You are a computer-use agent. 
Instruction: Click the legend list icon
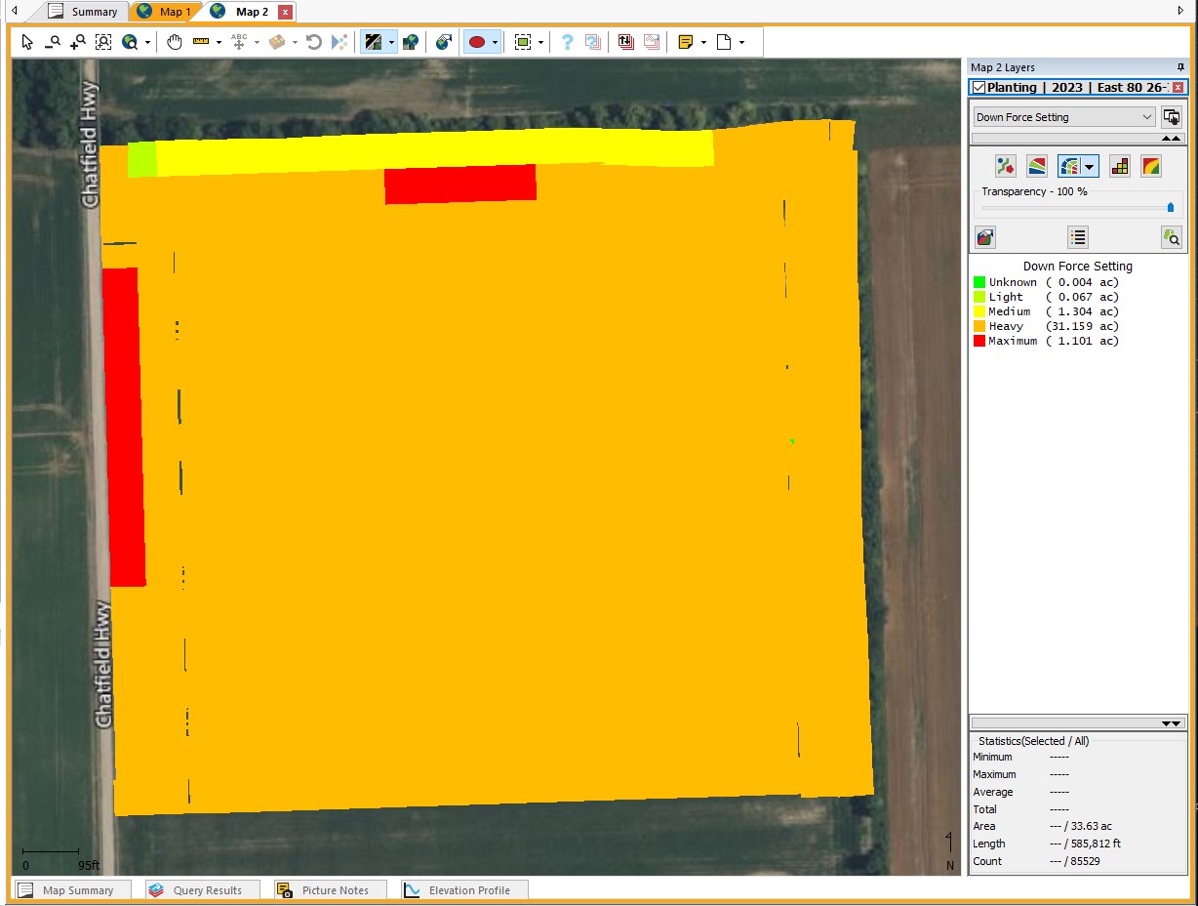tap(1077, 236)
